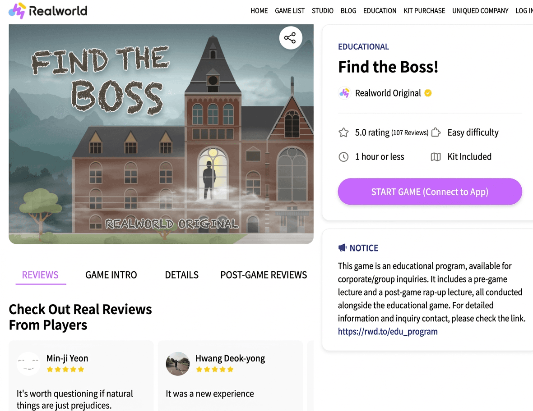Switch to POST-GAME REVIEWS tab
The image size is (533, 411).
(264, 275)
